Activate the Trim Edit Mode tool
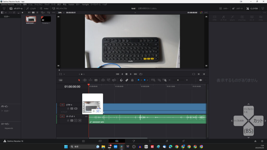 [x=85, y=80]
